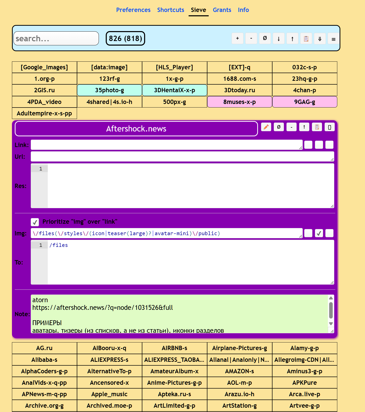Click the pencil edit icon for Aftershock.news
Image resolution: width=365 pixels, height=412 pixels.
[266, 127]
